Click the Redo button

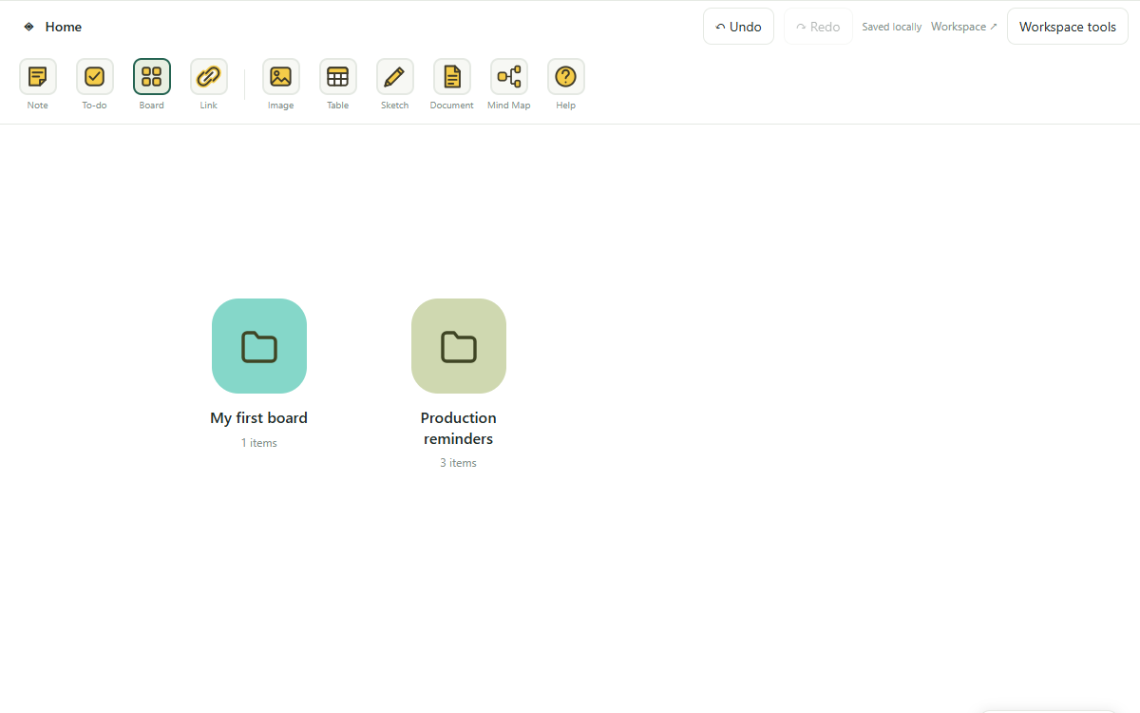(818, 27)
